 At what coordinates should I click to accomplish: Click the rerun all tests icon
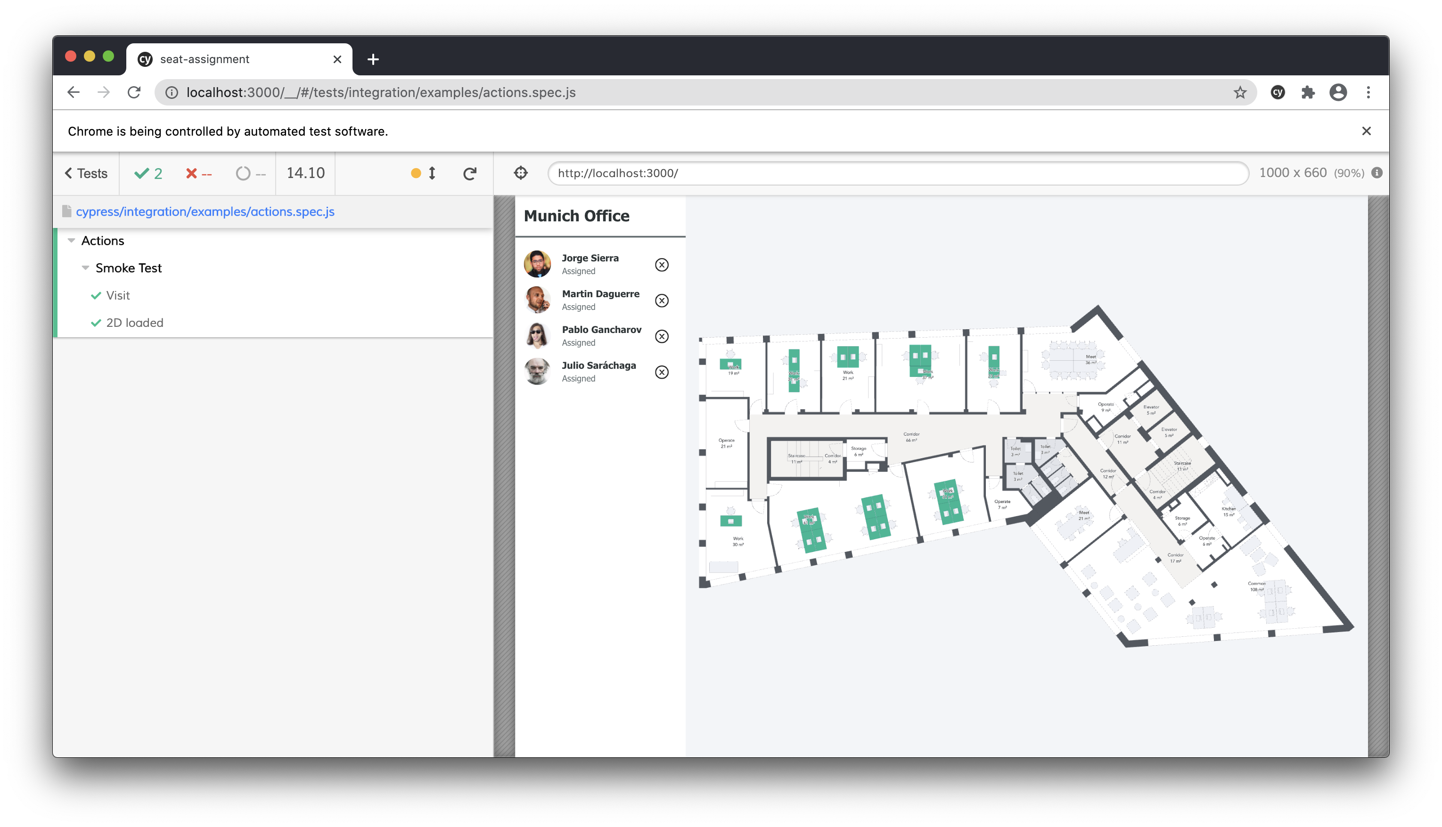[x=469, y=174]
